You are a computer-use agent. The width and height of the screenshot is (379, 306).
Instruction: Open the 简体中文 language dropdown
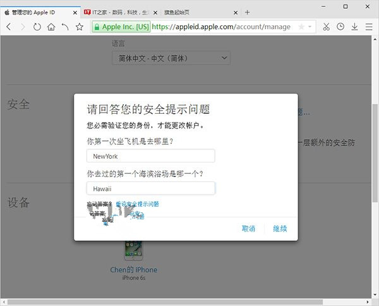point(171,58)
